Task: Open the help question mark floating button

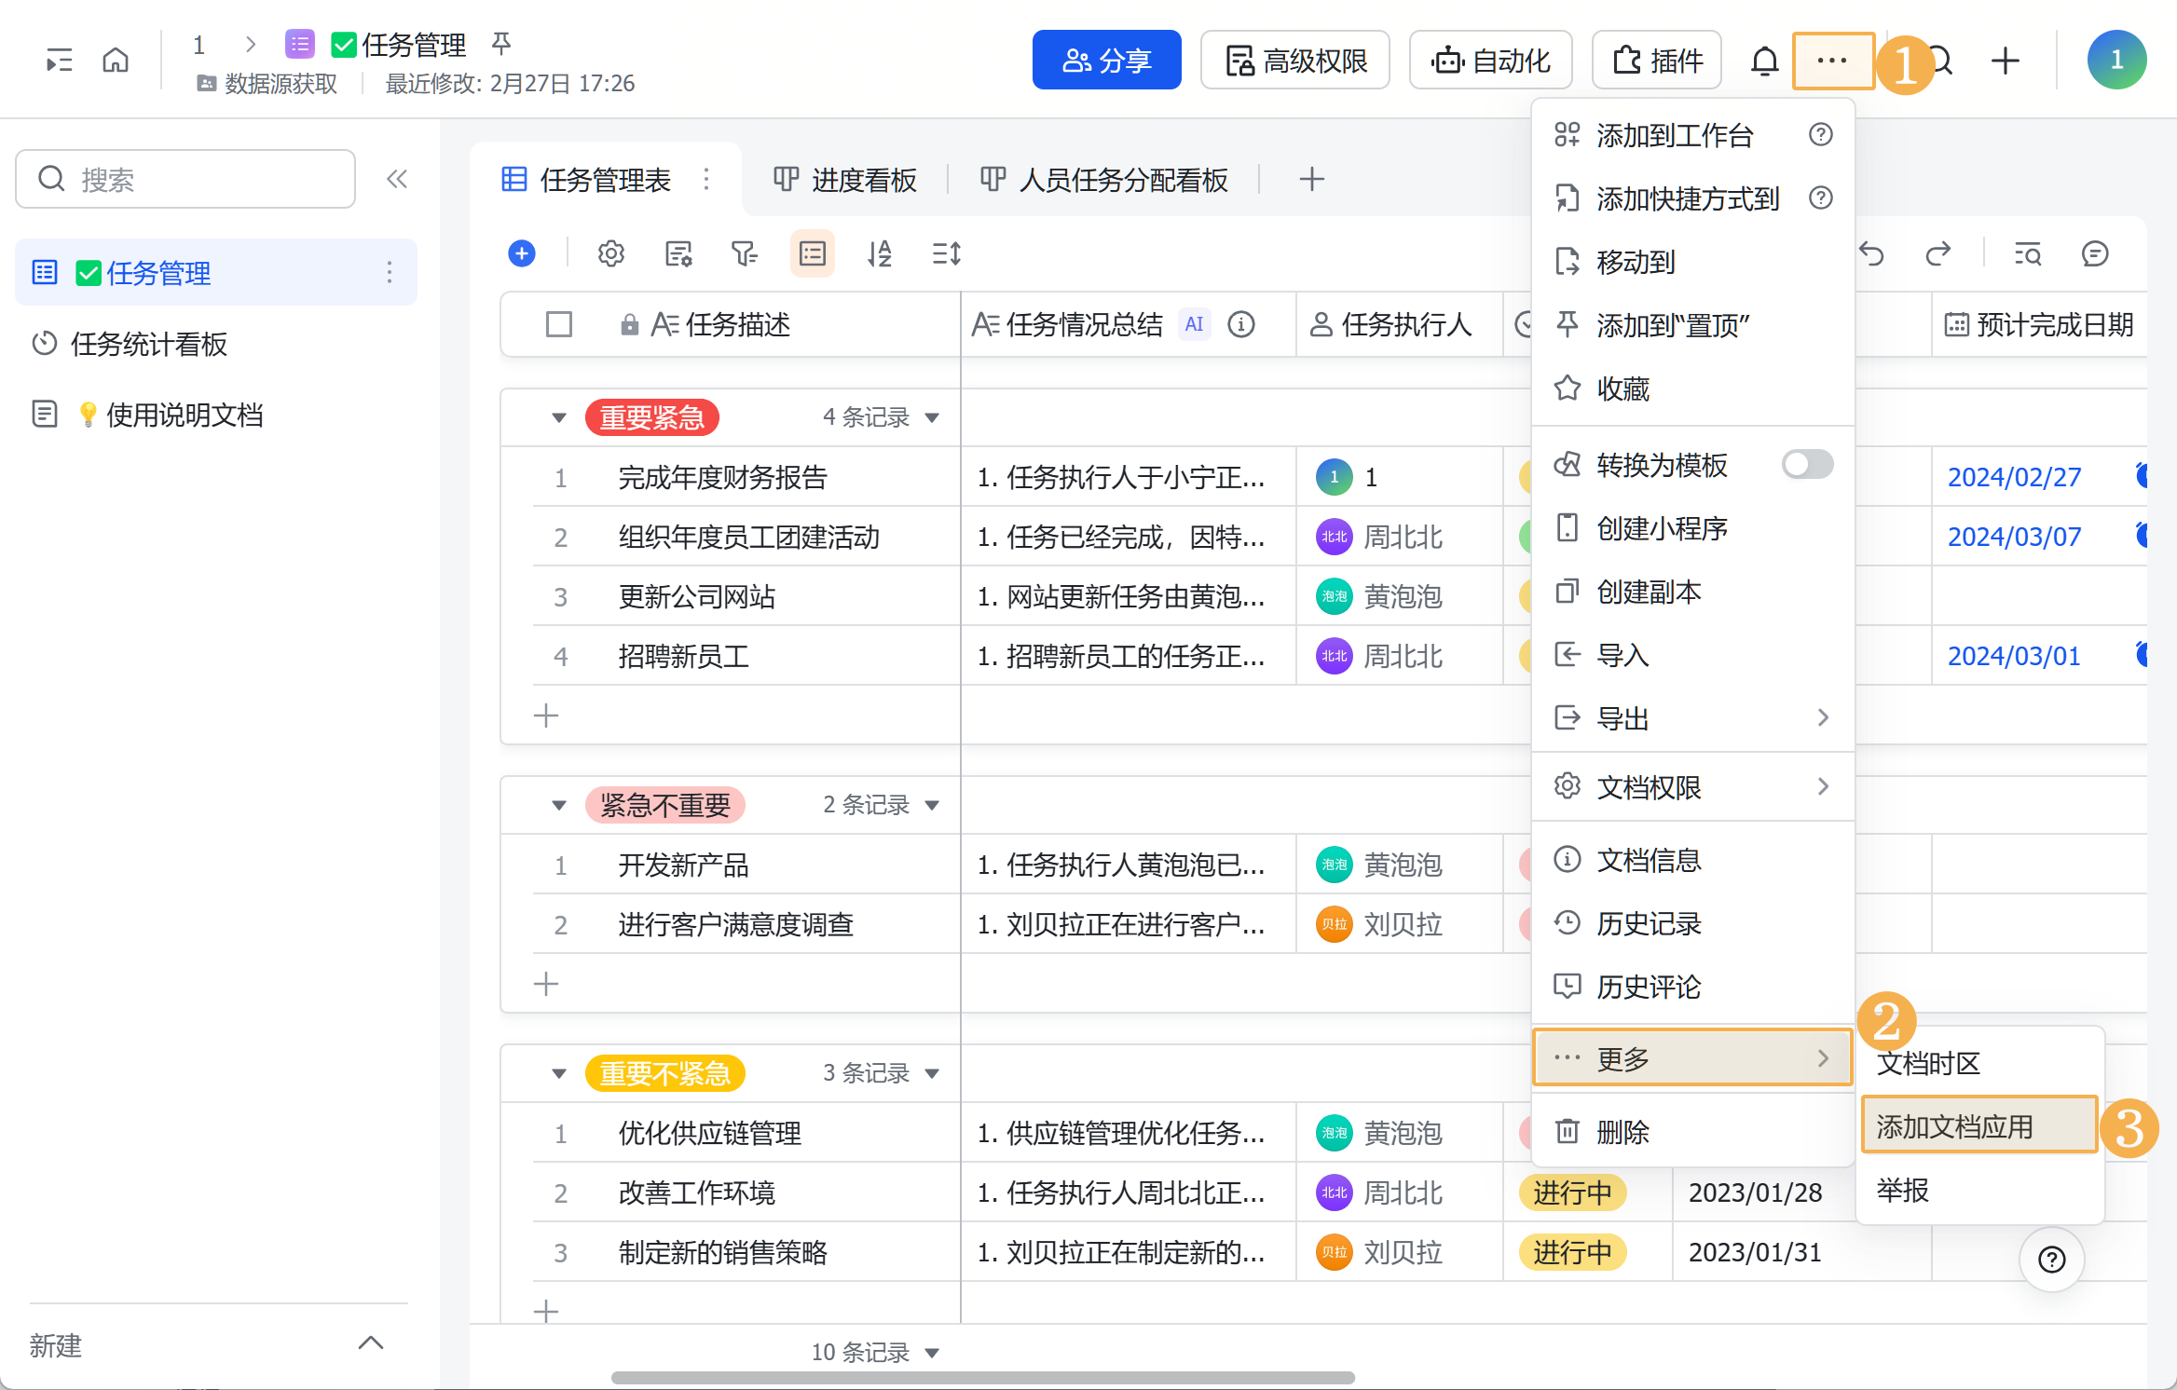Action: (2051, 1260)
